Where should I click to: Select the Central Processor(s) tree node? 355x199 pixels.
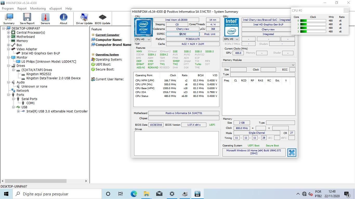tap(31, 32)
